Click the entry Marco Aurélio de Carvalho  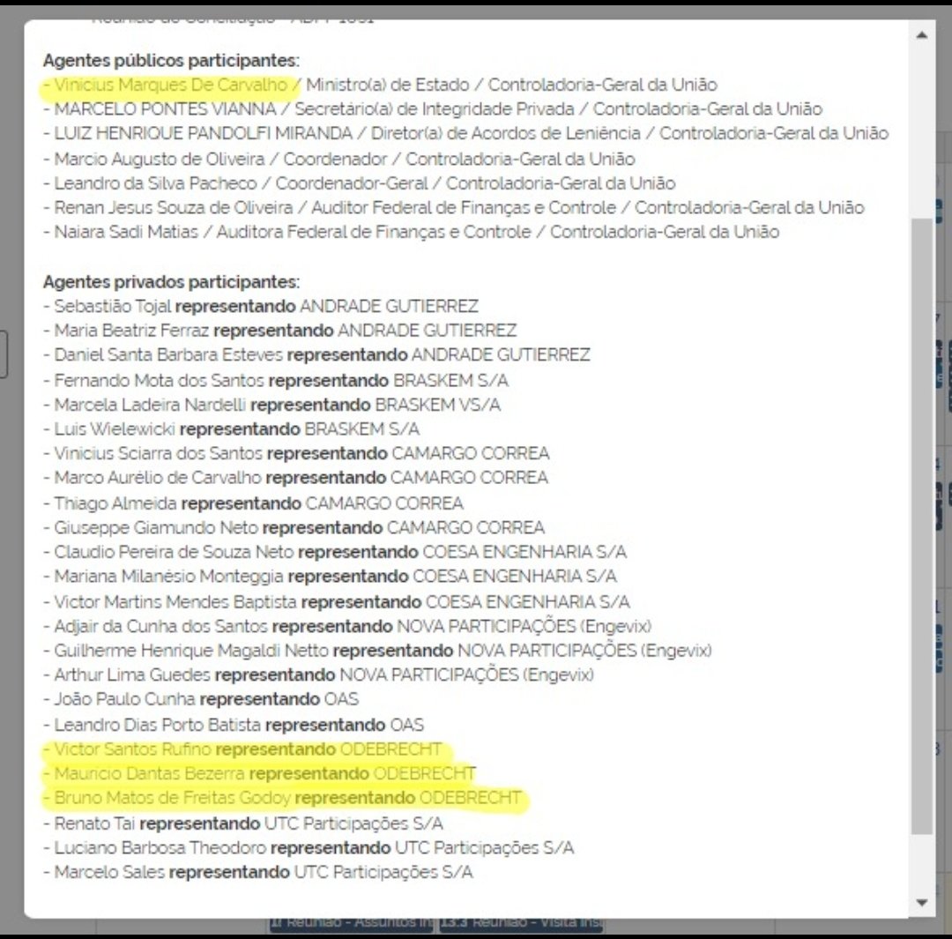[295, 478]
